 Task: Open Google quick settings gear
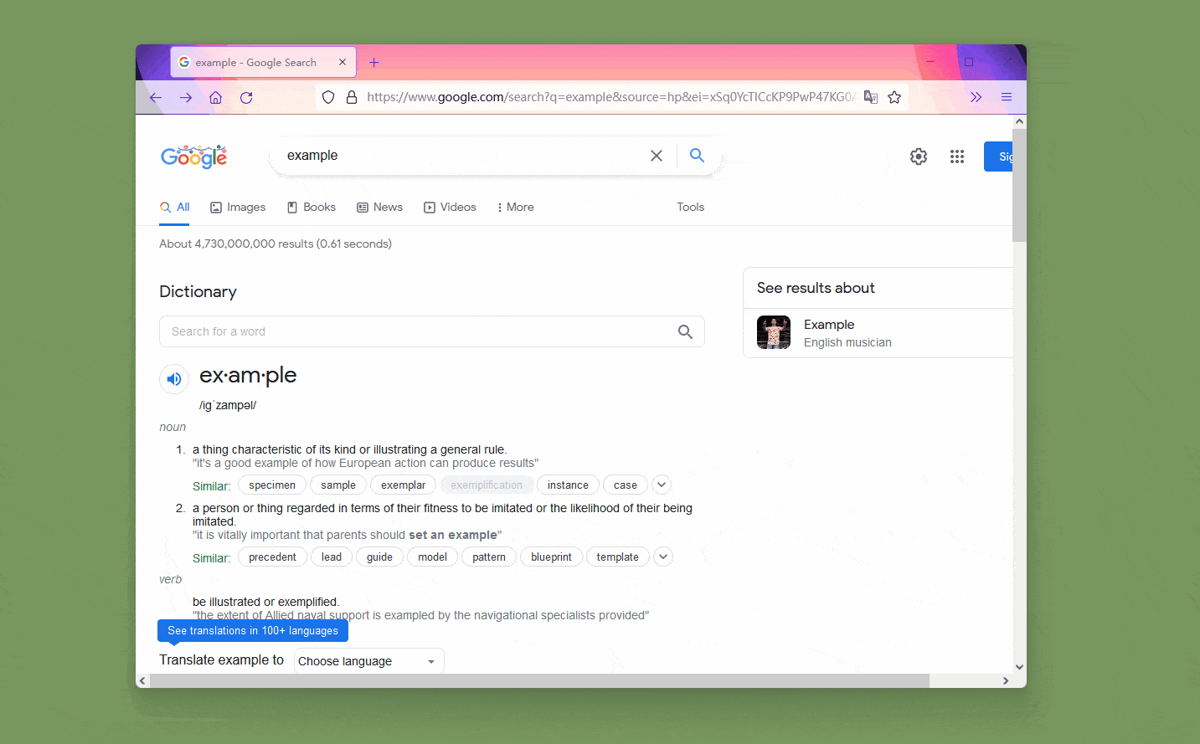919,156
